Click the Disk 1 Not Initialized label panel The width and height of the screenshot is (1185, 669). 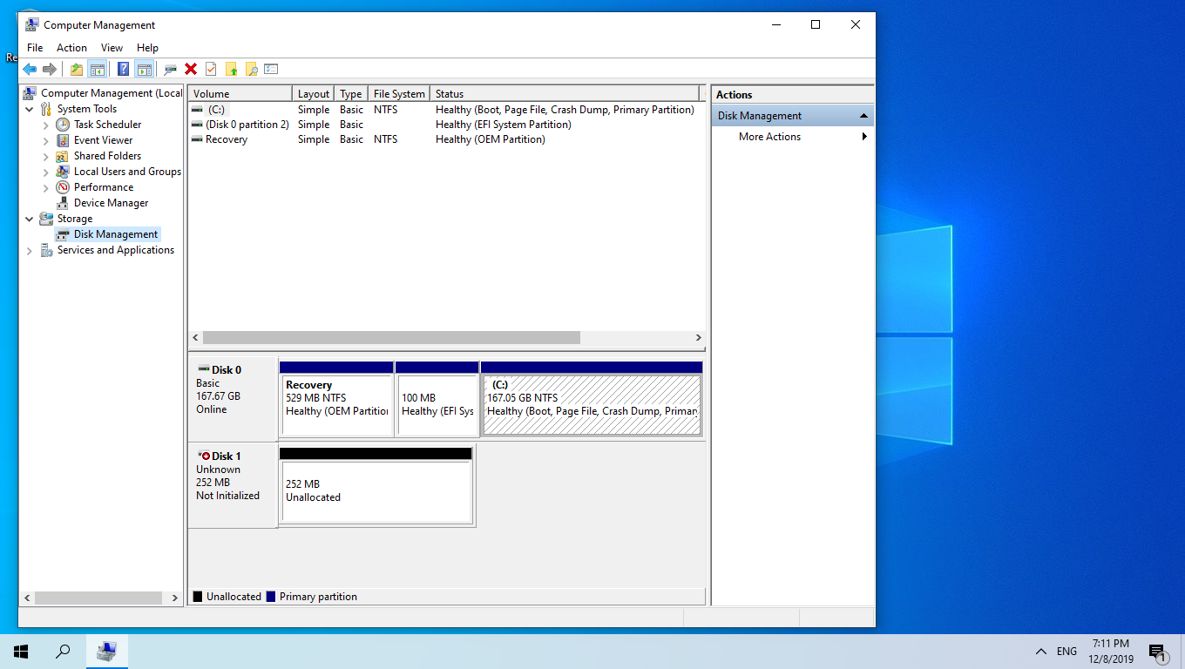[233, 485]
